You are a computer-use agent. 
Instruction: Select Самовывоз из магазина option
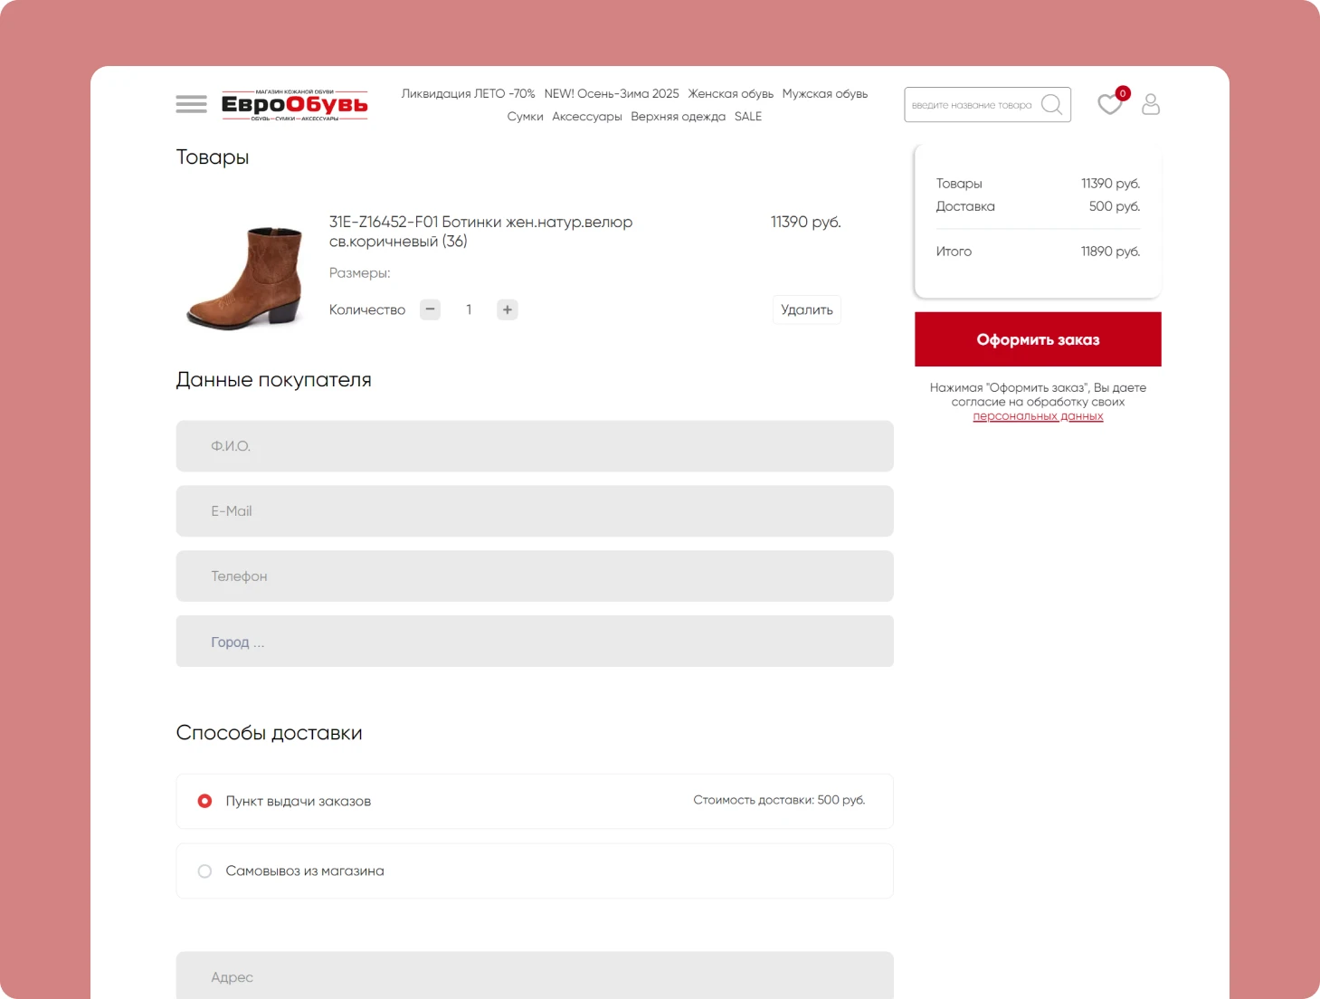(x=205, y=871)
